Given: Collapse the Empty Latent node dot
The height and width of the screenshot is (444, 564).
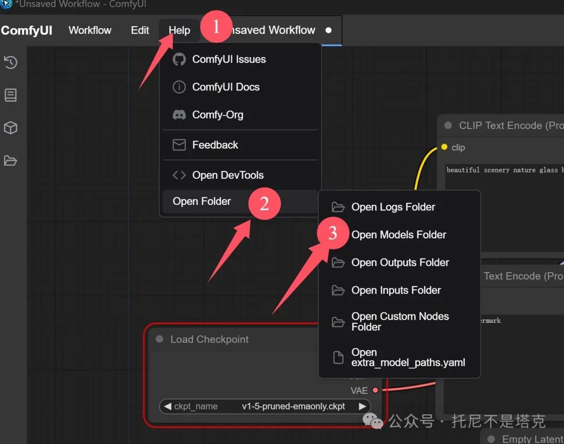Looking at the screenshot, I should (x=490, y=439).
